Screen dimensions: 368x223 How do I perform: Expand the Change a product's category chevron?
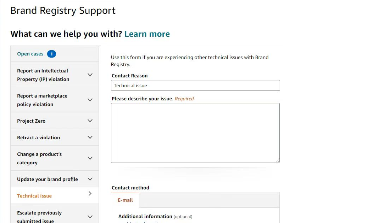90,158
